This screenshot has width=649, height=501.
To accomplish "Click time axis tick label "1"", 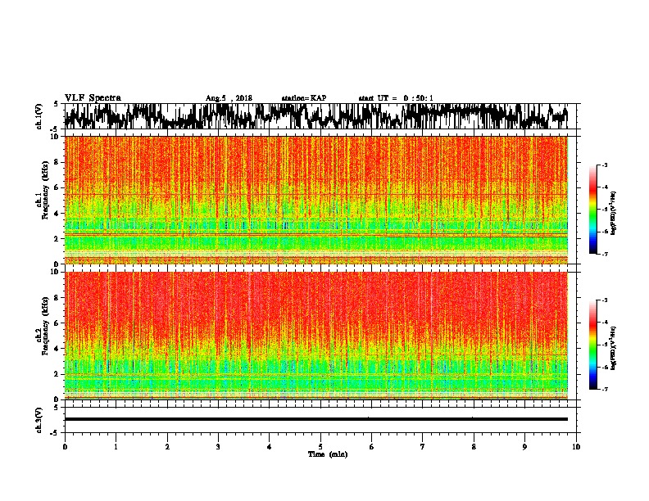I will pyautogui.click(x=116, y=447).
